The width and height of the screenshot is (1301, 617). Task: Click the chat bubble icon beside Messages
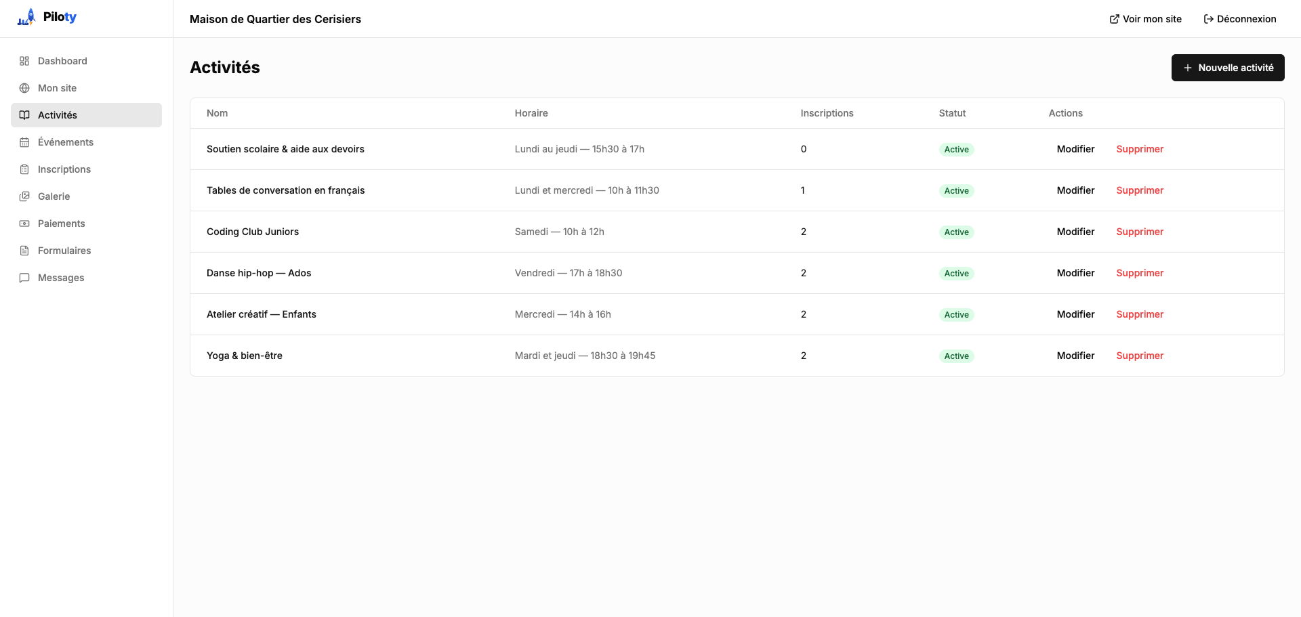click(24, 278)
